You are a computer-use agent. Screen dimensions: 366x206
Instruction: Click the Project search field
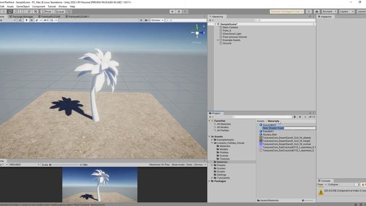coord(262,117)
